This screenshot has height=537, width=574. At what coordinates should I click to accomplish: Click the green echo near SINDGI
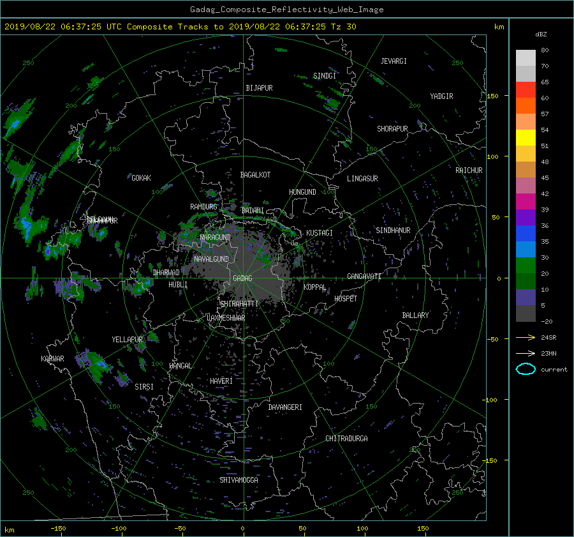click(332, 103)
